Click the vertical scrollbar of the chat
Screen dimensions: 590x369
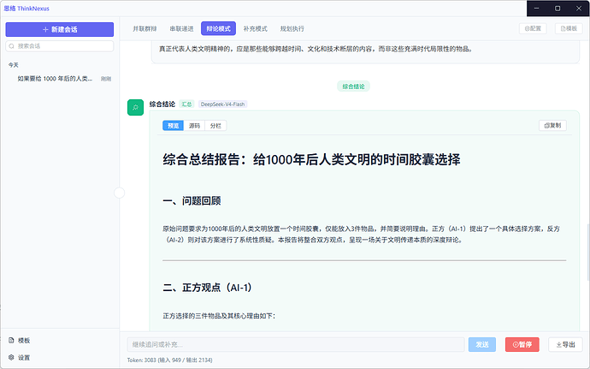pyautogui.click(x=588, y=253)
